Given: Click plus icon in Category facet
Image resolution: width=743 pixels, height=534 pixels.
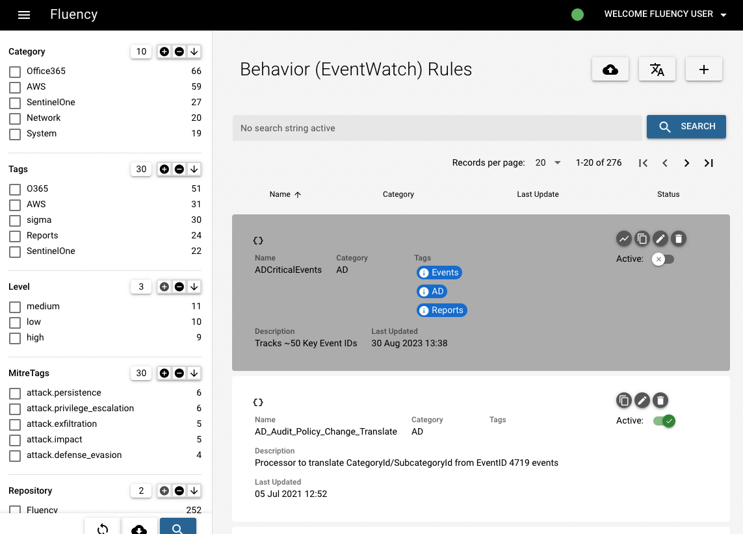Looking at the screenshot, I should [164, 51].
